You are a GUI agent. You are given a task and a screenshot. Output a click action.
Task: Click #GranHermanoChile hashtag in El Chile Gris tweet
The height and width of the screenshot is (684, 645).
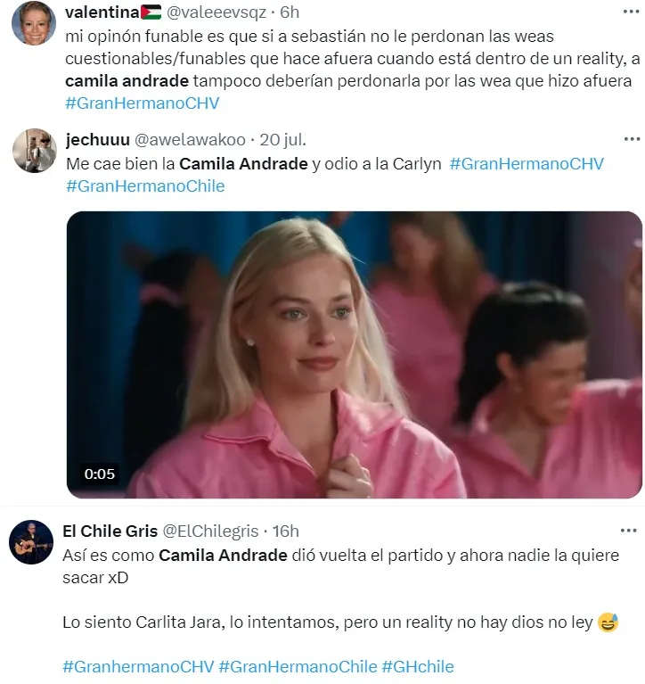point(298,666)
